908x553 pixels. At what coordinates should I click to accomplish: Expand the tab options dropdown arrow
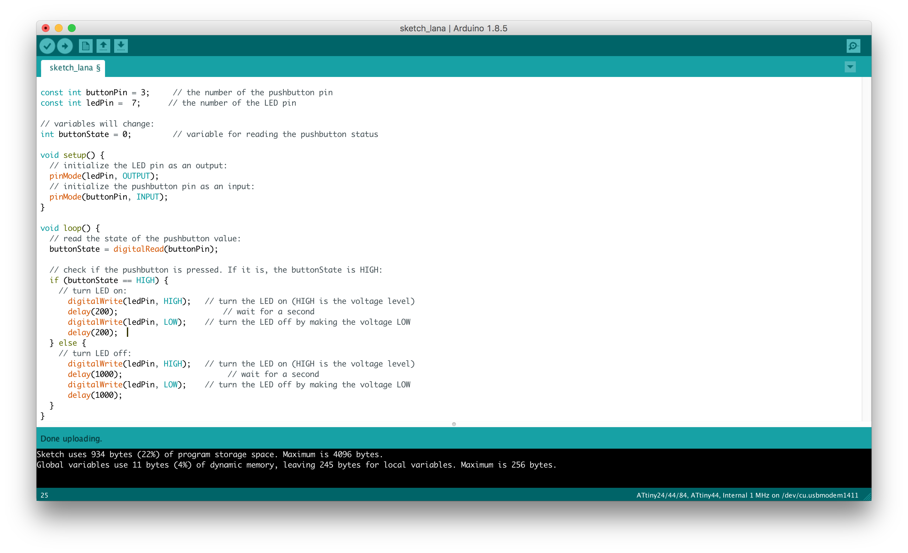[850, 67]
